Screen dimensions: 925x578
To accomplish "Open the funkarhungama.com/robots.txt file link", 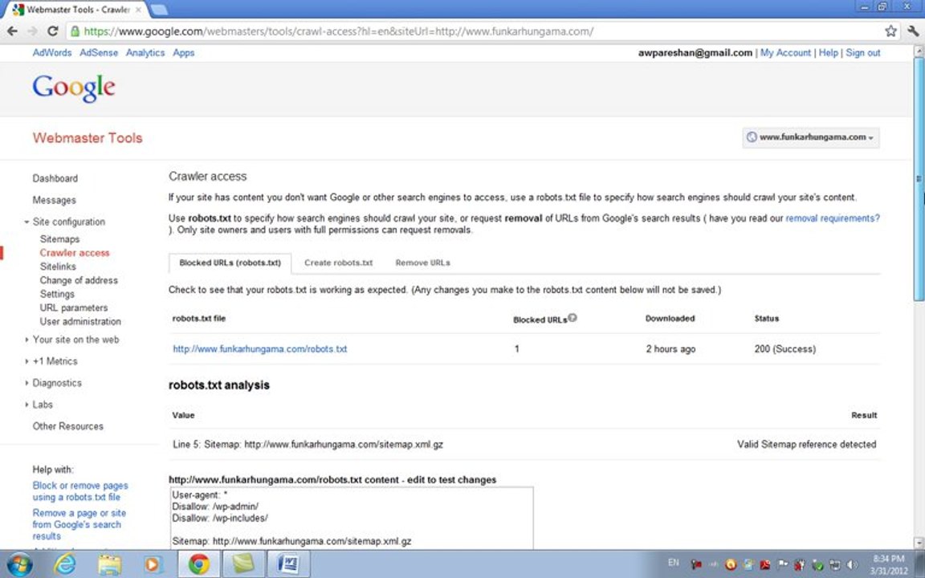I will (x=259, y=349).
